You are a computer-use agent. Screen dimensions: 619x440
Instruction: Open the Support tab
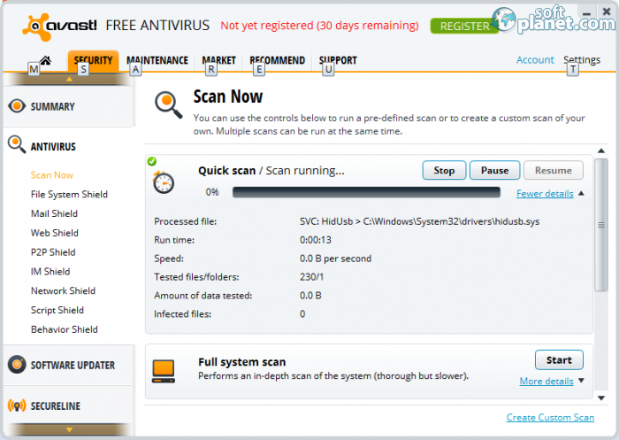[338, 60]
